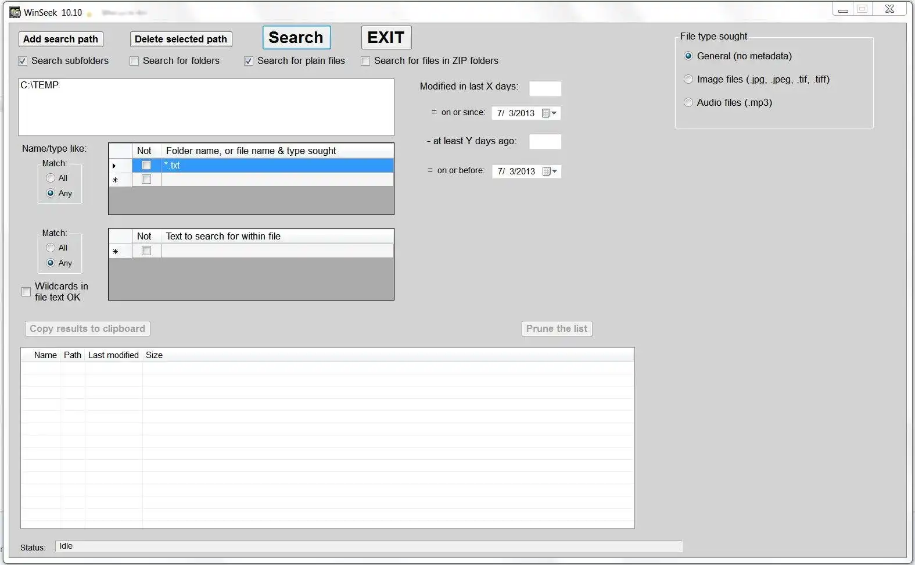Enable Wildcards in file text OK
This screenshot has width=915, height=565.
coord(26,292)
